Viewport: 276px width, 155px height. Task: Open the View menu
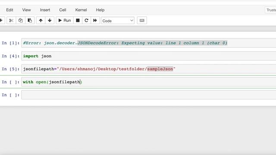click(x=26, y=10)
